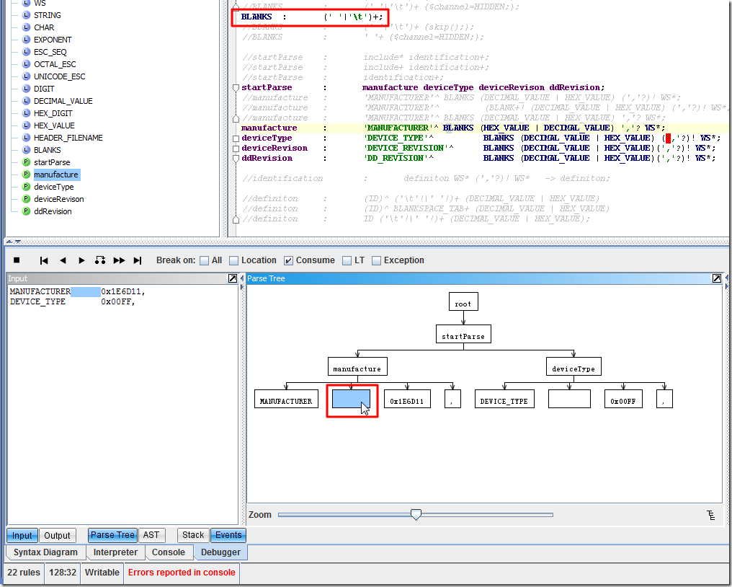Image resolution: width=732 pixels, height=587 pixels.
Task: Switch to the Syntax Diagram tab
Action: [x=46, y=552]
